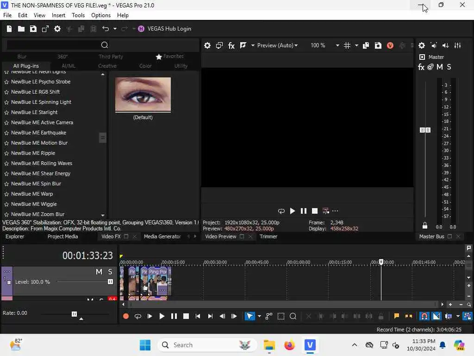The width and height of the screenshot is (474, 356).
Task: Select NewBlue LE Psycho Strobe plug-in
Action: (x=41, y=82)
